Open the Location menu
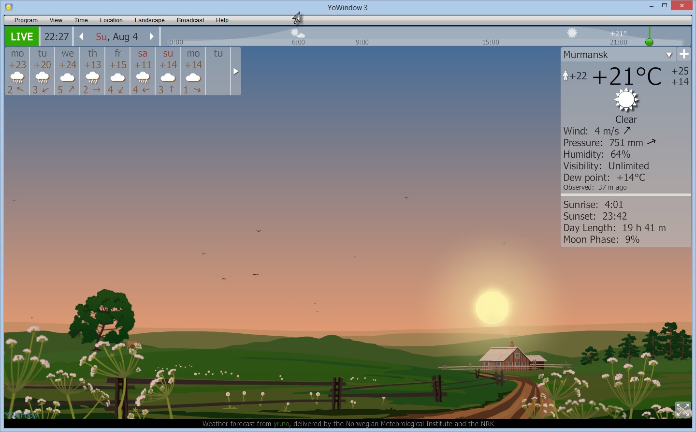Screen dimensions: 696x432 point(111,20)
